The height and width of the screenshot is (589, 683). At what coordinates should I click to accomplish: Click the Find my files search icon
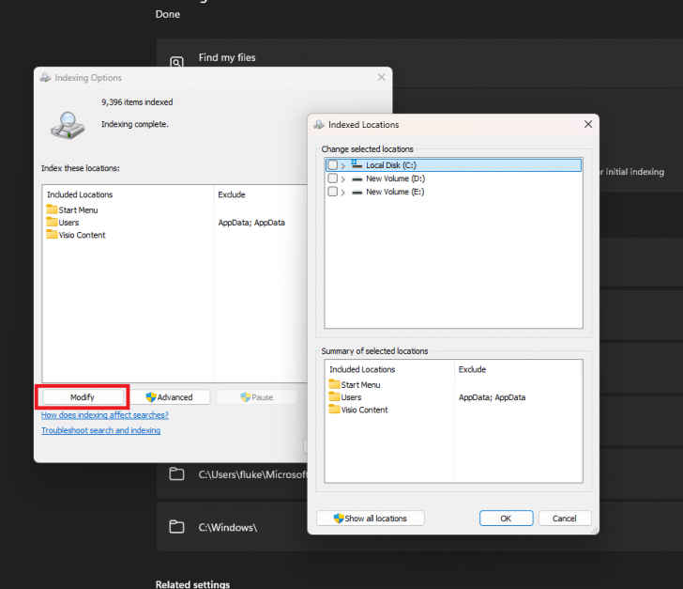click(x=176, y=62)
